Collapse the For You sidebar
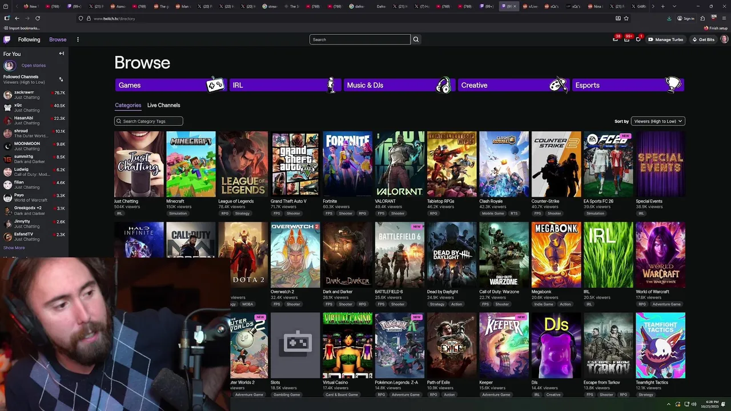Image resolution: width=731 pixels, height=411 pixels. point(62,54)
